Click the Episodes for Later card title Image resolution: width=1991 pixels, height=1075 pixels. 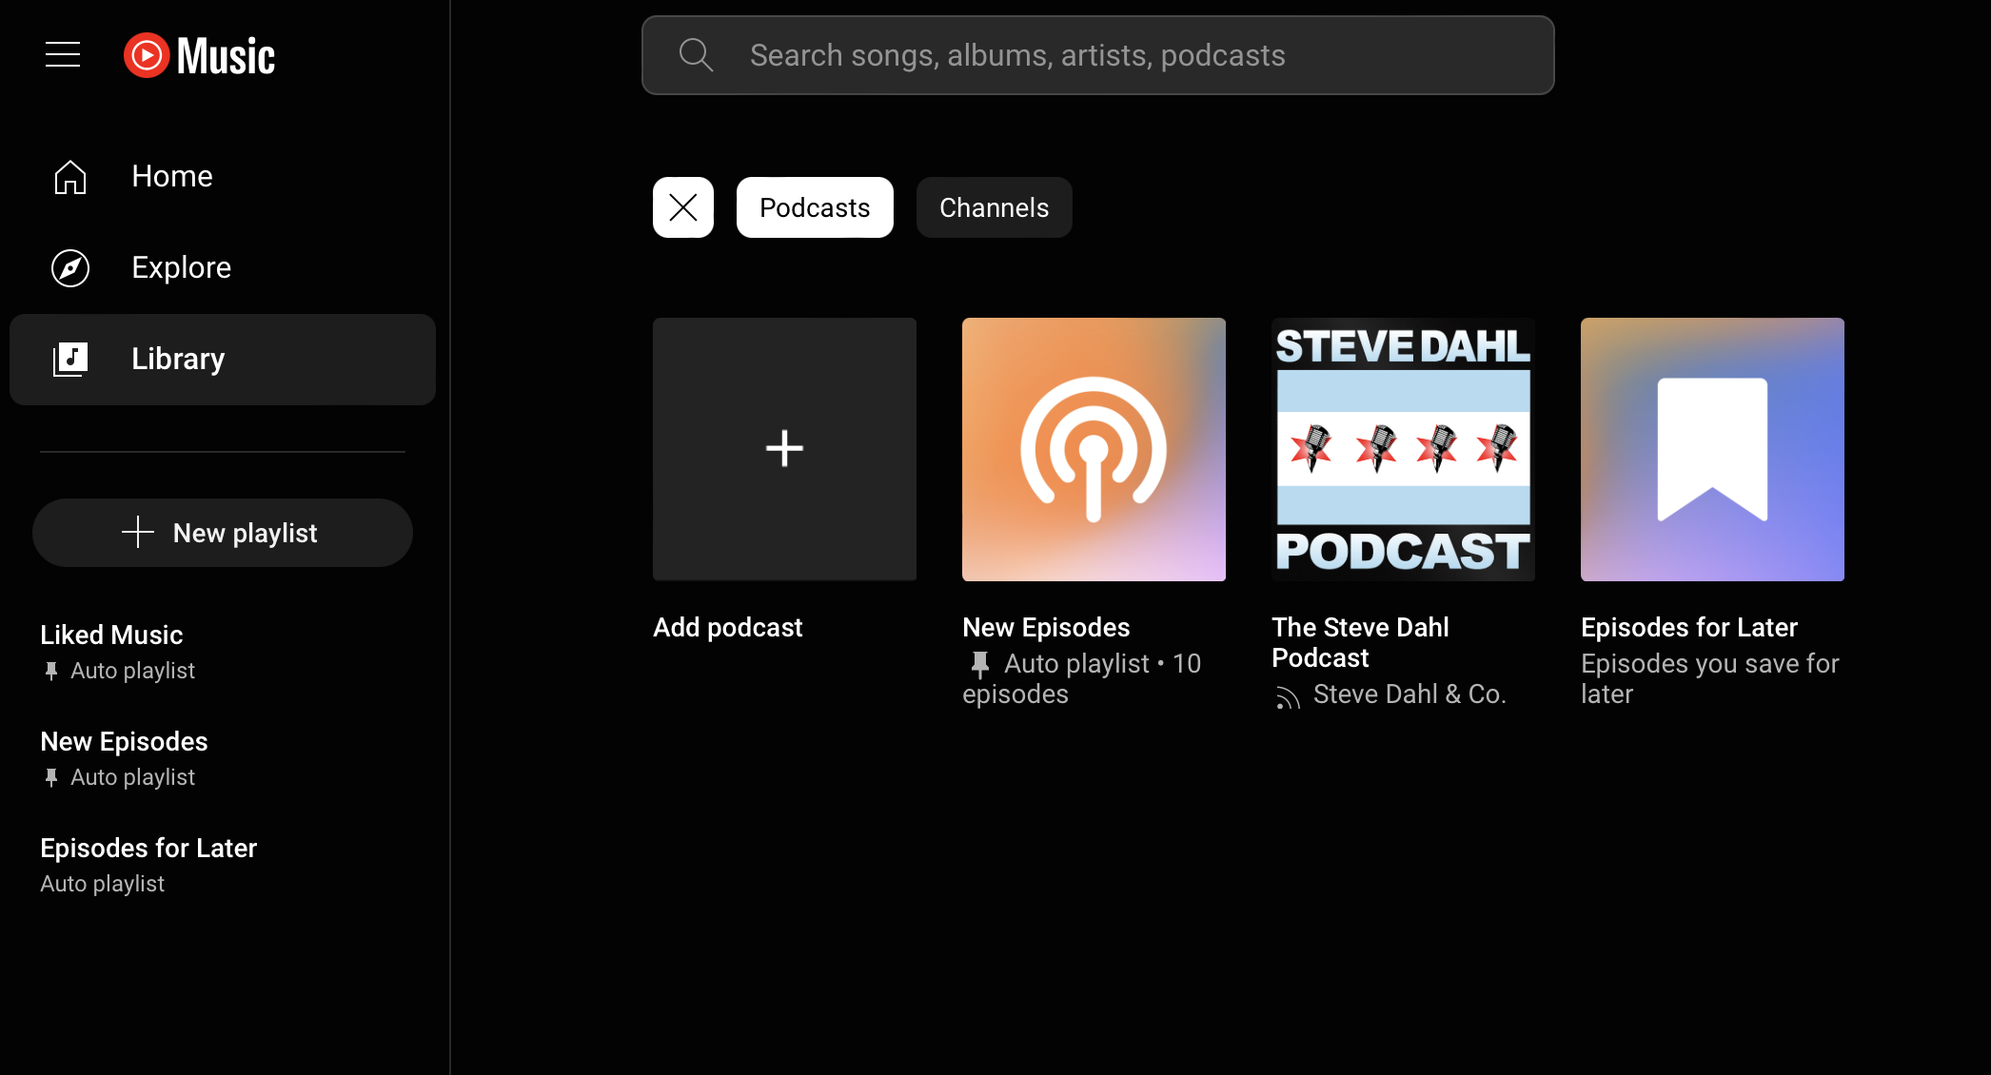pos(1689,628)
